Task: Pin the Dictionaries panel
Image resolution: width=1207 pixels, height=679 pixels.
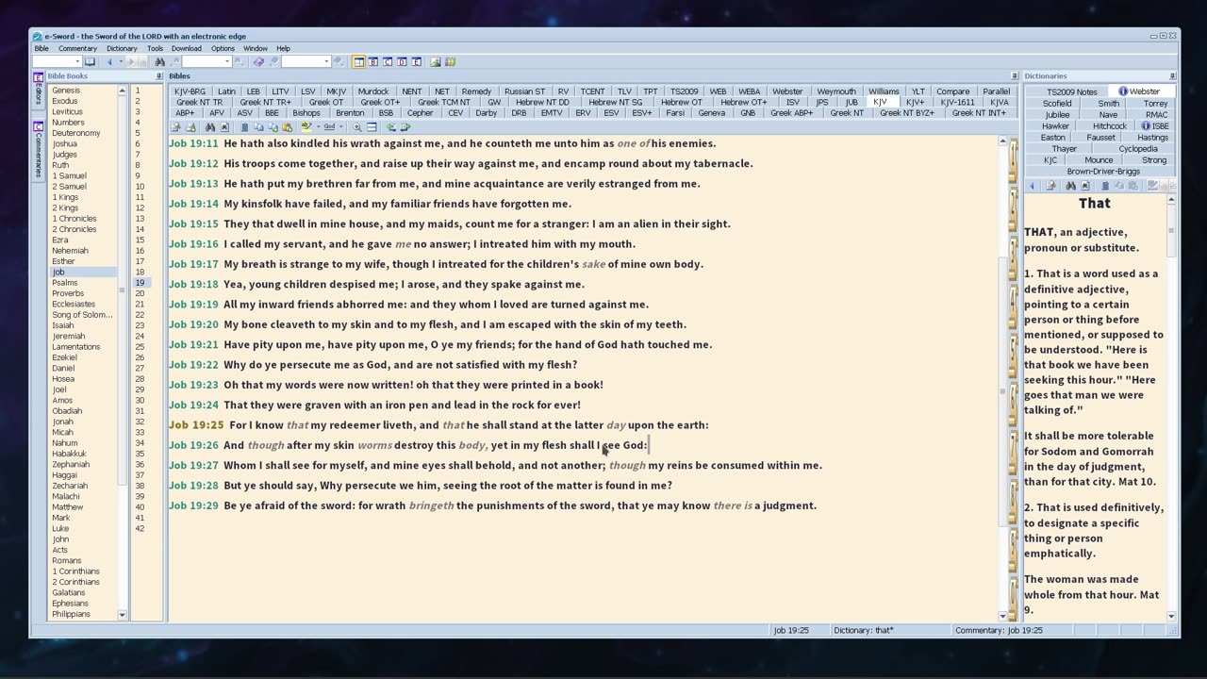Action: point(1172,75)
